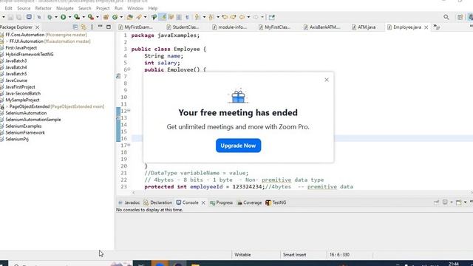Open the New Java Class dropdown arrow
473x266 pixels.
(x=121, y=17)
